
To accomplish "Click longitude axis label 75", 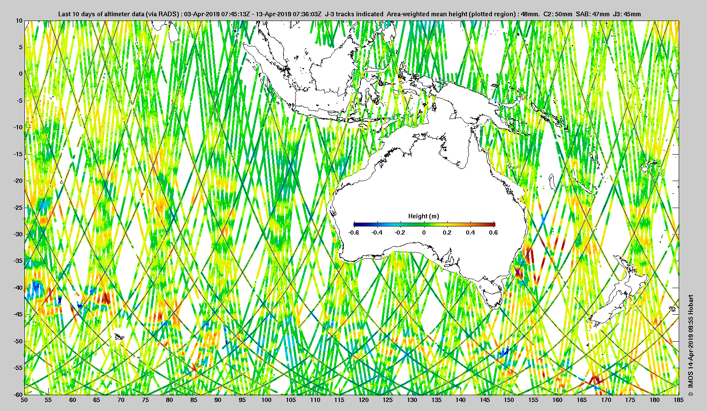I will [145, 400].
